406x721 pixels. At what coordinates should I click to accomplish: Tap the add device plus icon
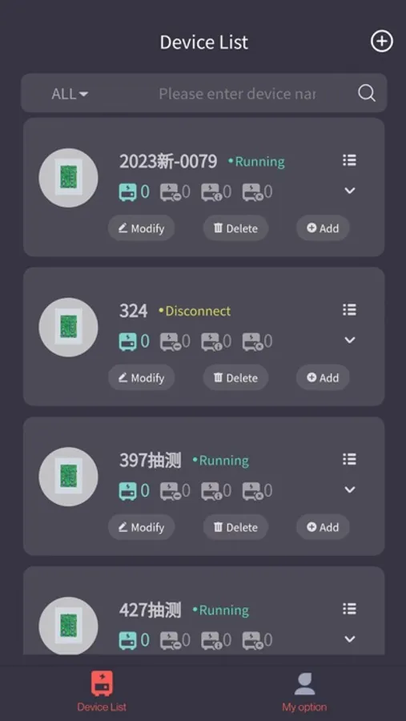(382, 42)
